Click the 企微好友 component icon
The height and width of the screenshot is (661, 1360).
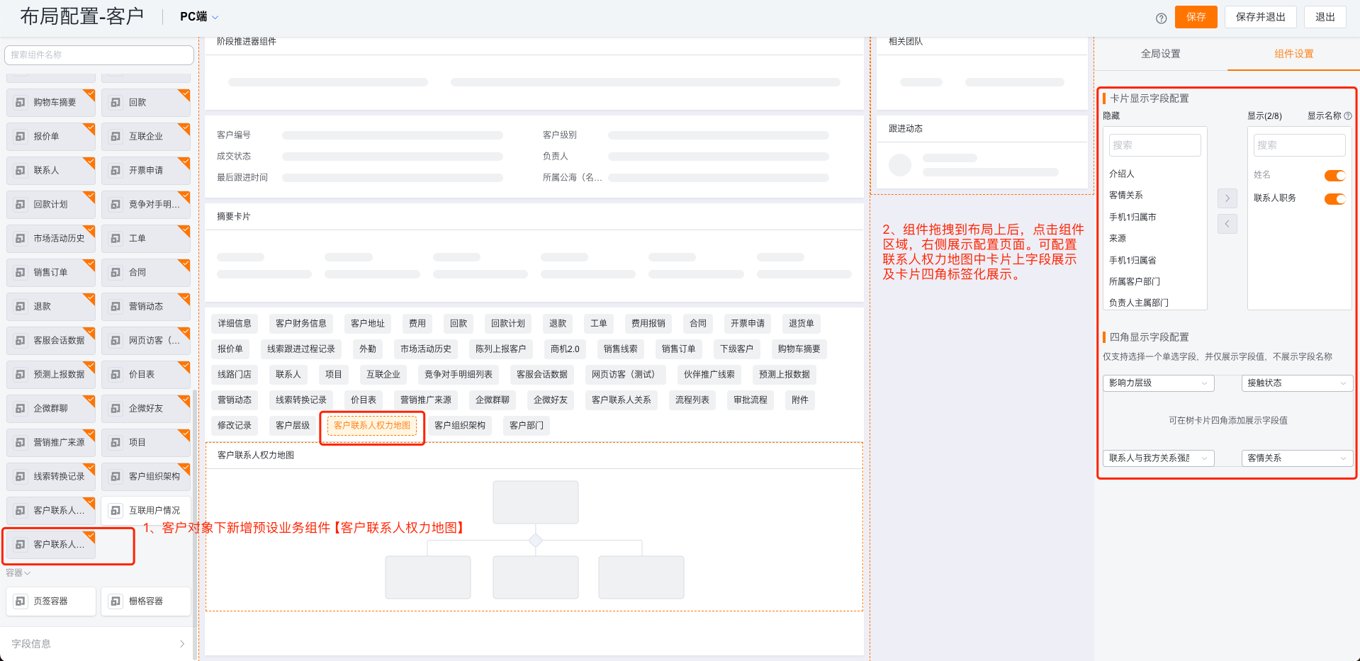[x=116, y=409]
